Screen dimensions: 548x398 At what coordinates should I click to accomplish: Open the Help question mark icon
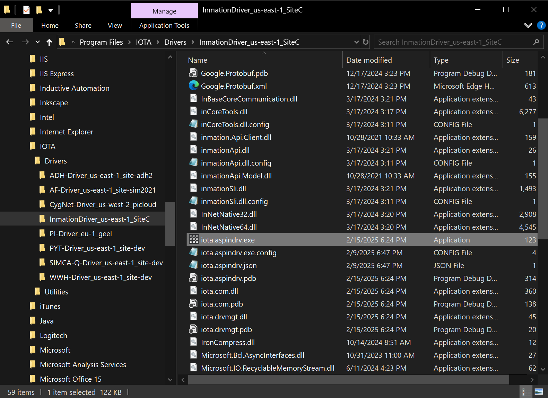point(541,25)
